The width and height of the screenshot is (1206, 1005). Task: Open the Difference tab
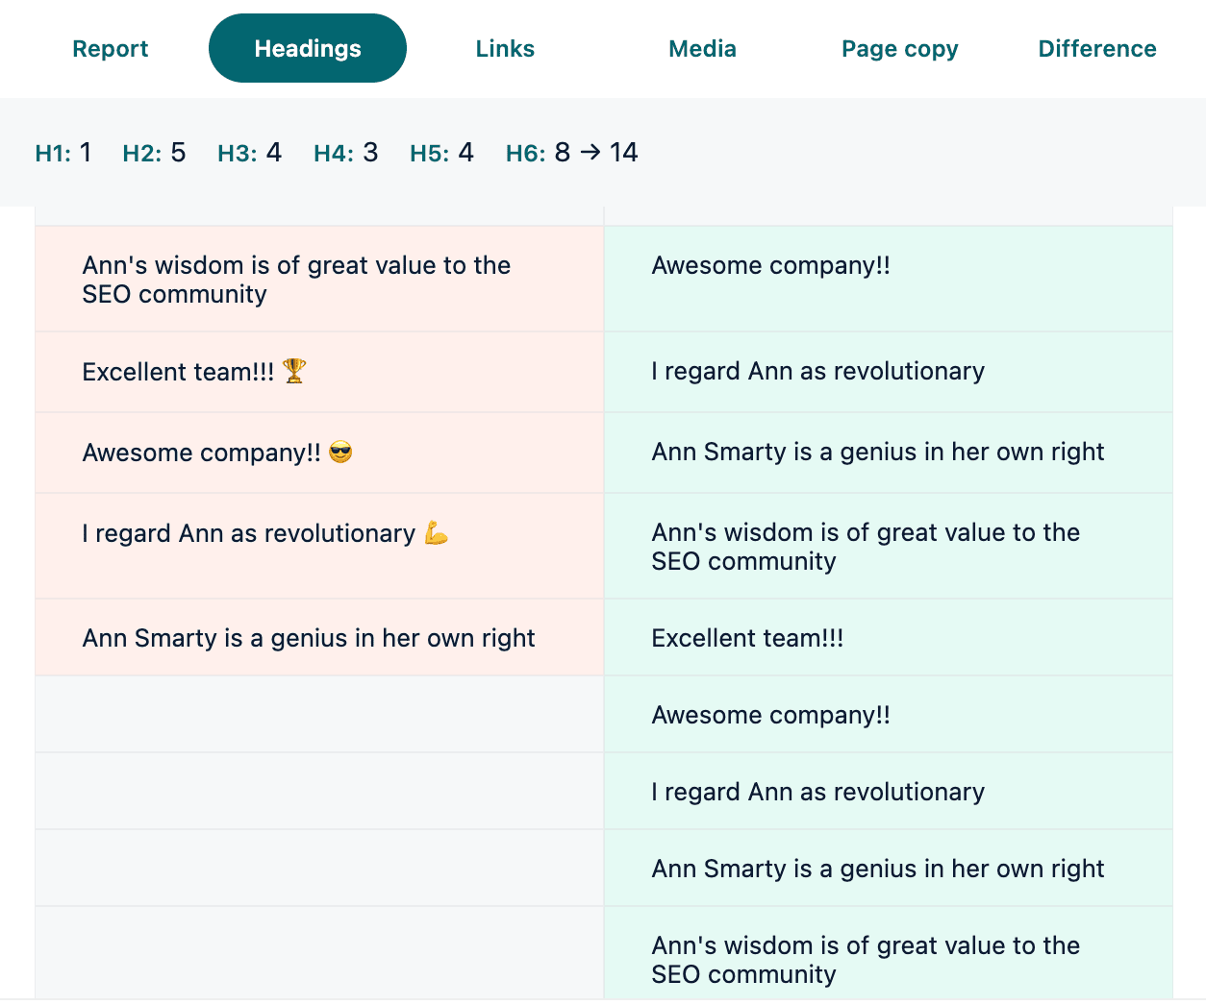coord(1097,49)
